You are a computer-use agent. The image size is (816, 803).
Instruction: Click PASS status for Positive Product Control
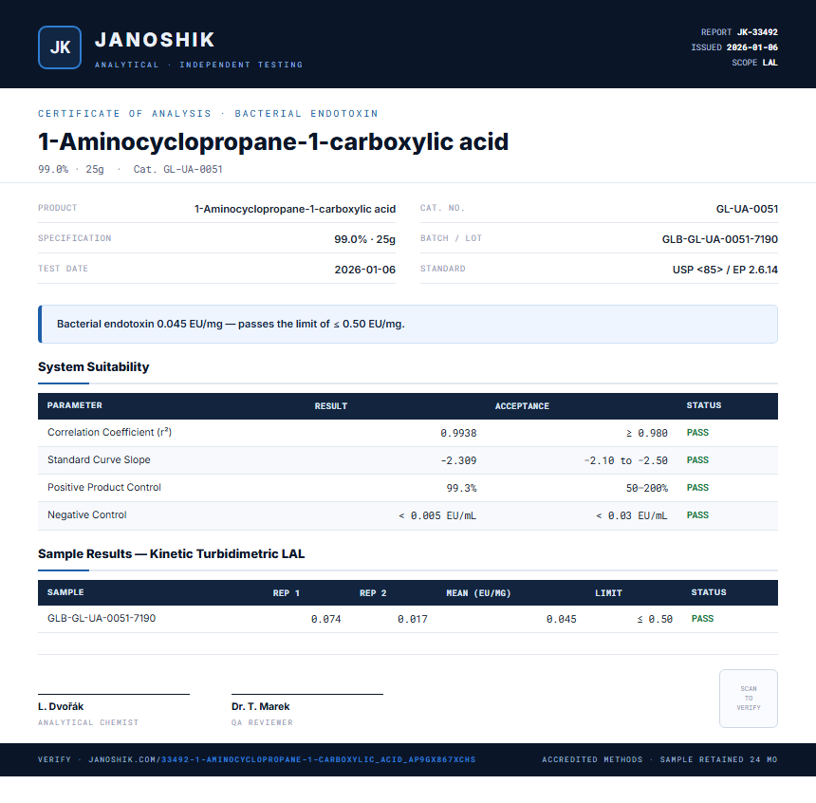[x=697, y=488]
